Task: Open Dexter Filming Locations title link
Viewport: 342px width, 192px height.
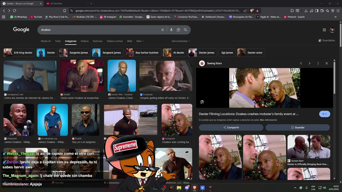Action: [248, 114]
